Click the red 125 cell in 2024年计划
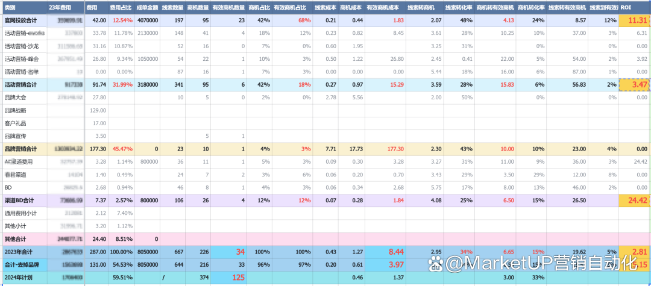This screenshot has width=651, height=286. (228, 278)
